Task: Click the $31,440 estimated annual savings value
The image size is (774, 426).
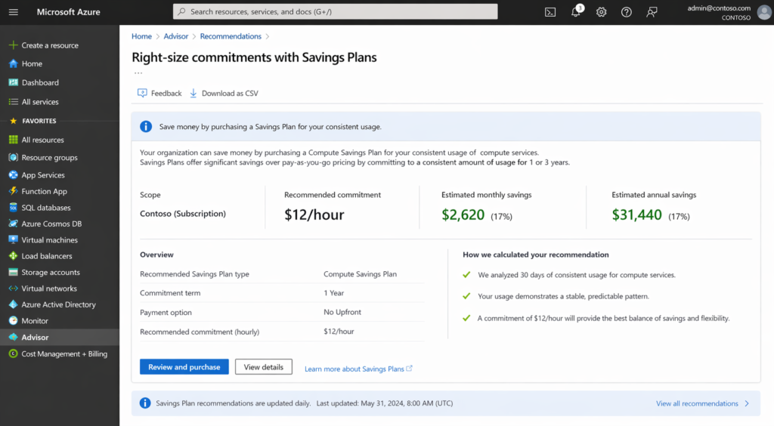Action: (x=636, y=215)
